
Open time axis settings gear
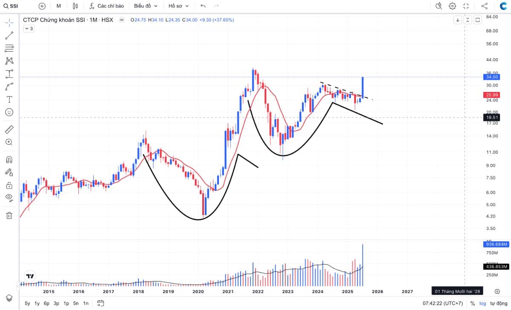click(497, 292)
